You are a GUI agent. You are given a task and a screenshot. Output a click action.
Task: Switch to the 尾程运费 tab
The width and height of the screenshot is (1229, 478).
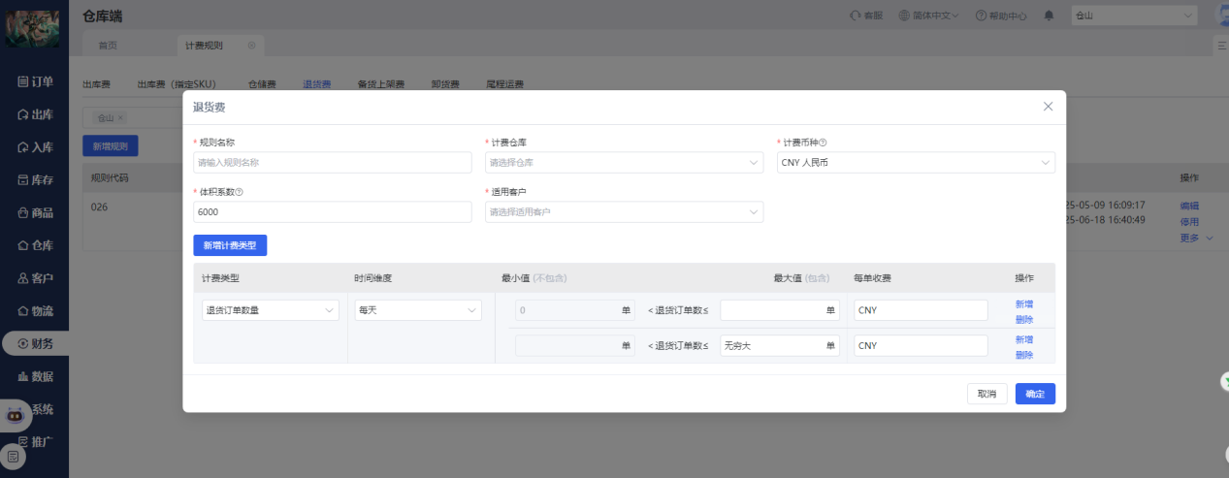click(x=504, y=84)
